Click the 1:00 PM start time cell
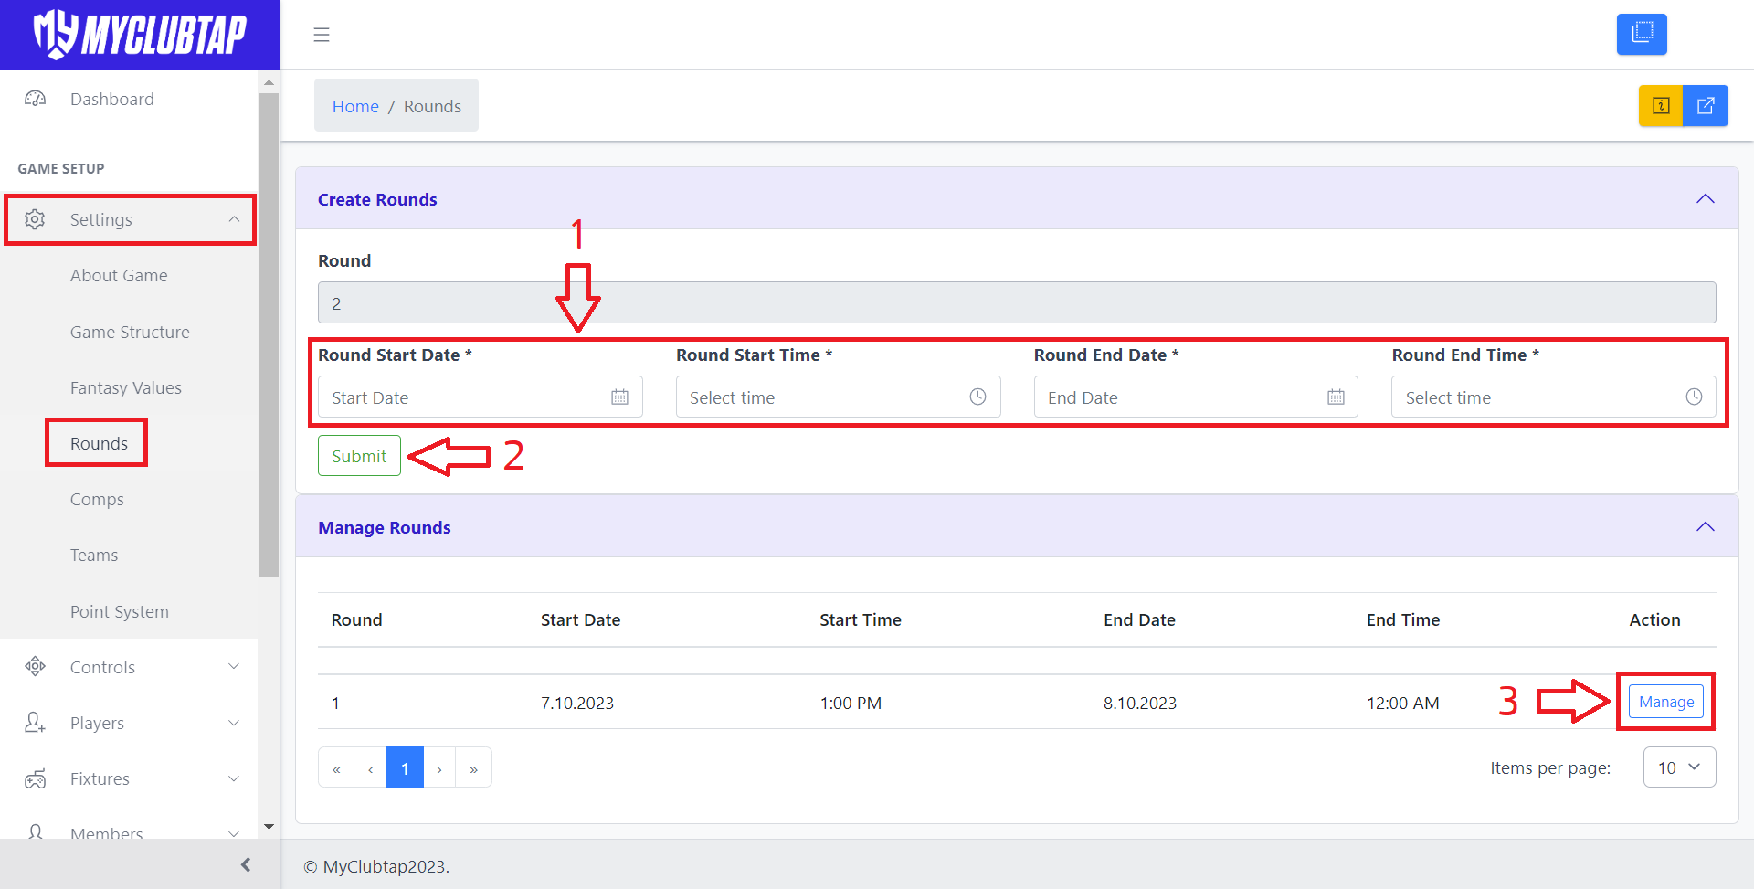This screenshot has height=889, width=1754. [x=851, y=703]
